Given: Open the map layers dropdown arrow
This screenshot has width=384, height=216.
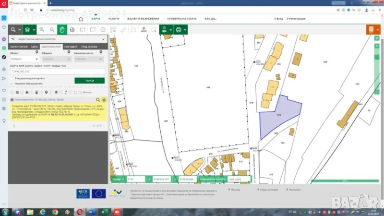Looking at the screenshot, I should click(35, 30).
